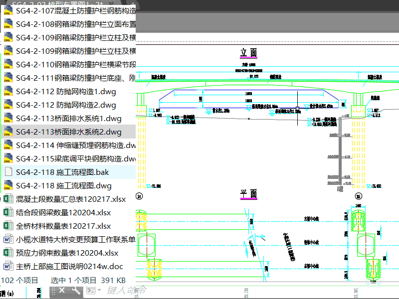Click the blank file icon of SG4-2-118 施工流程图.bak
The image size is (399, 299).
(8, 172)
